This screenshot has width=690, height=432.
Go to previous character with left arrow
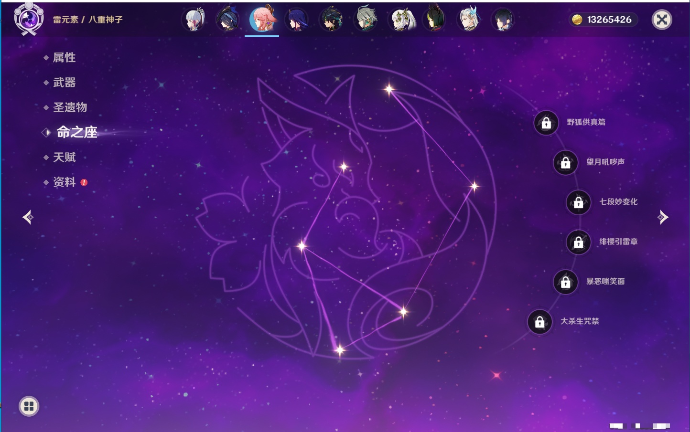coord(28,217)
